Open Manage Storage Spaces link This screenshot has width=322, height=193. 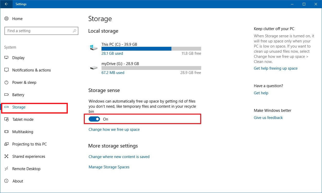pyautogui.click(x=109, y=167)
